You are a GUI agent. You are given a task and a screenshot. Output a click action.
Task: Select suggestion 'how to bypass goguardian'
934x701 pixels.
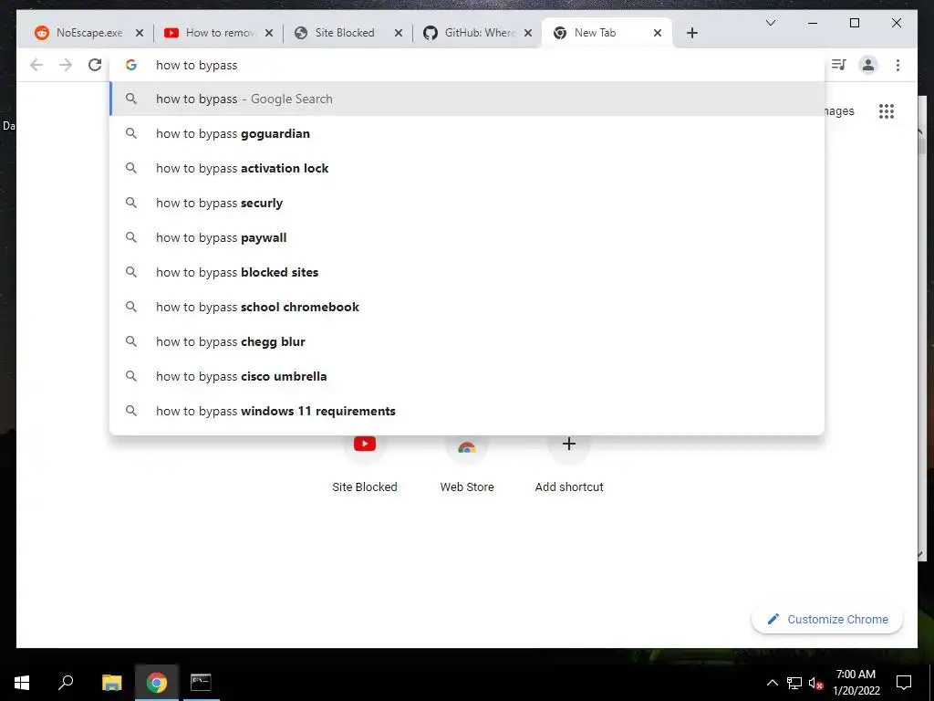pyautogui.click(x=467, y=133)
